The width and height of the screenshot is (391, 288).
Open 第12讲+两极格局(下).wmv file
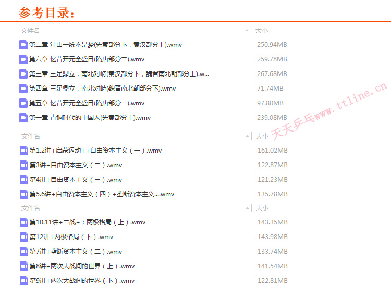click(71, 237)
